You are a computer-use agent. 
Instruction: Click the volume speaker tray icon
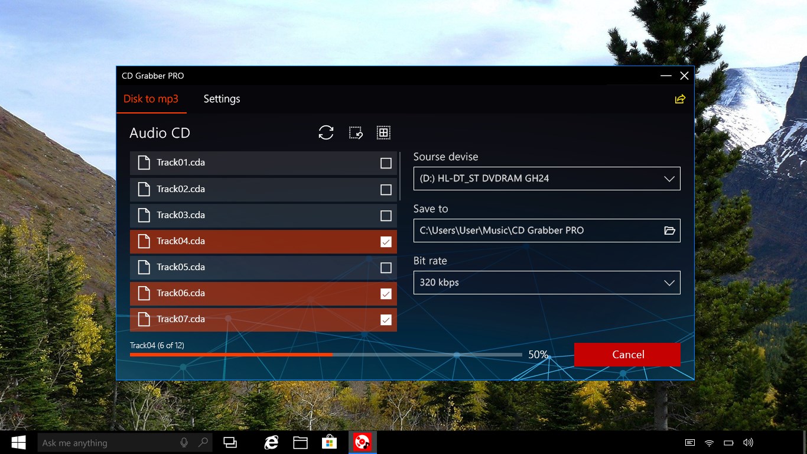[x=748, y=442]
